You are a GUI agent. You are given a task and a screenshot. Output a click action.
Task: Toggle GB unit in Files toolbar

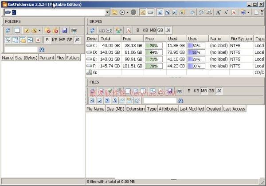[x=211, y=91]
